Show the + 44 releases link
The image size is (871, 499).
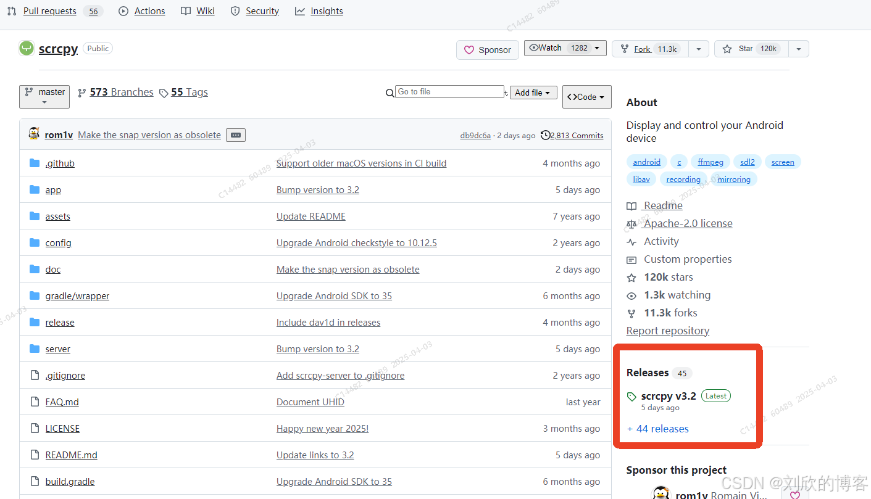point(657,429)
